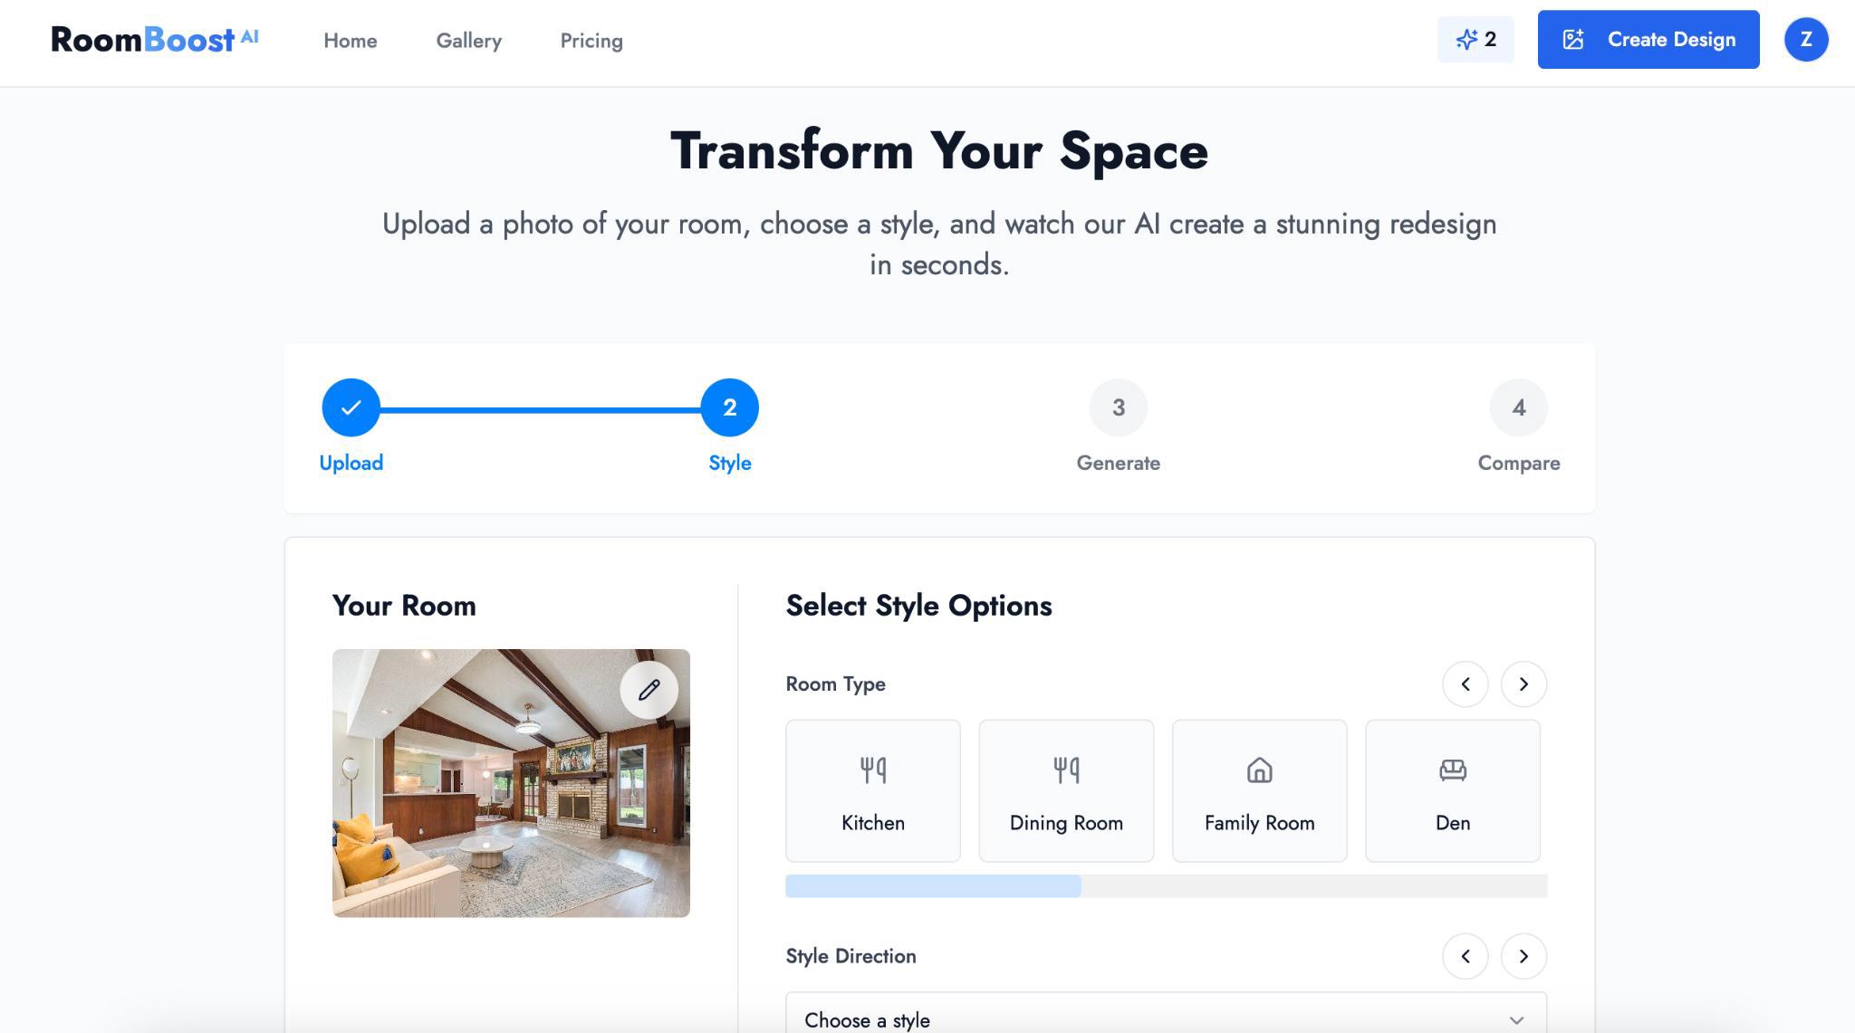Viewport: 1855px width, 1033px height.
Task: Click the RoomBoost AI logo
Action: (x=155, y=40)
